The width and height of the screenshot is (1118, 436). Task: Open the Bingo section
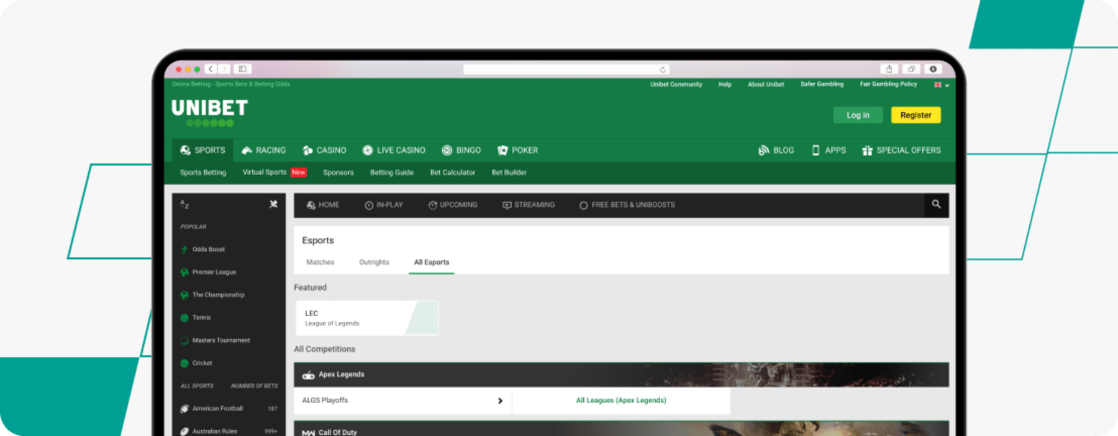pos(461,150)
